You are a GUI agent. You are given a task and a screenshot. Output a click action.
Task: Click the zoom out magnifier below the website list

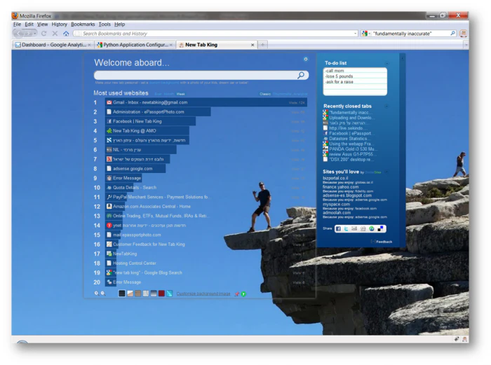103,294
